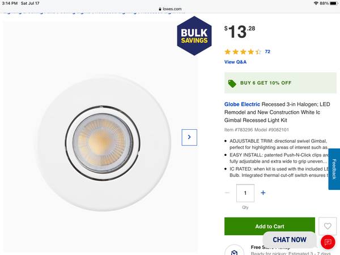The width and height of the screenshot is (340, 255).
Task: Decrease quantity with the minus icon
Action: pos(228,193)
